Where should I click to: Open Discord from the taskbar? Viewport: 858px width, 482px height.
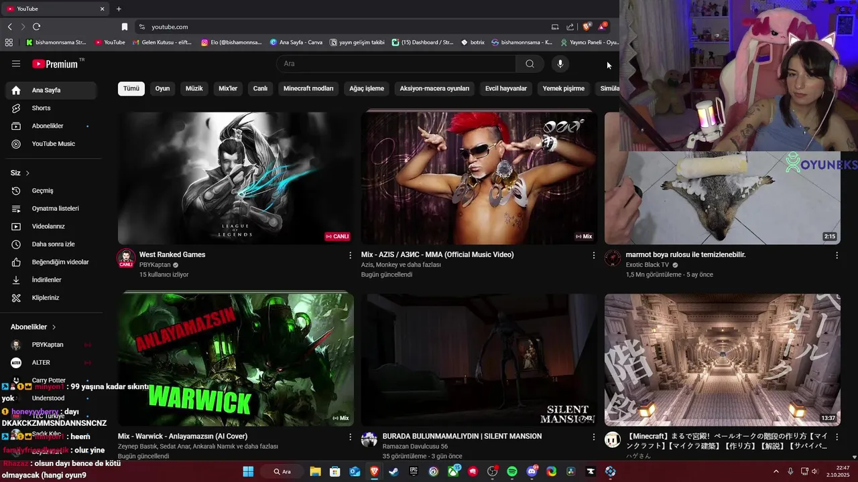(532, 471)
